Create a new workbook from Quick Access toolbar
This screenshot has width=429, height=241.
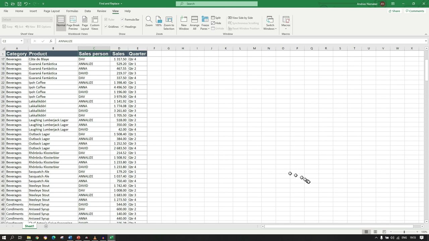pyautogui.click(x=6, y=4)
